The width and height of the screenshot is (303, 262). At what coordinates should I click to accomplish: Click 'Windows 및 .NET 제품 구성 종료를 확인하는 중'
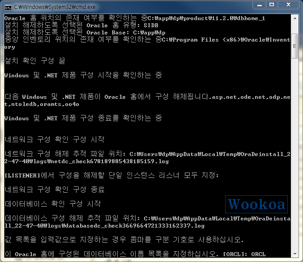tap(83, 118)
